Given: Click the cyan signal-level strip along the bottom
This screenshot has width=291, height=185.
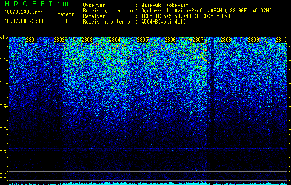Looking at the screenshot, I should (x=148, y=184).
